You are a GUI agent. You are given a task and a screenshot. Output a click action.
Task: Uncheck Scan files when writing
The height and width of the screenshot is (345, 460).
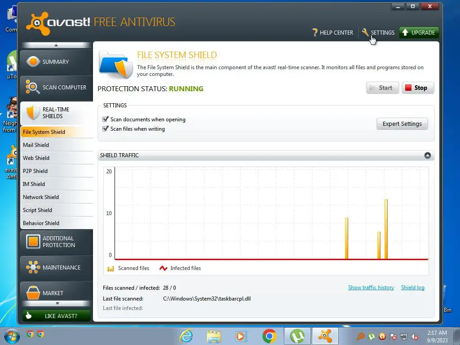(x=105, y=128)
